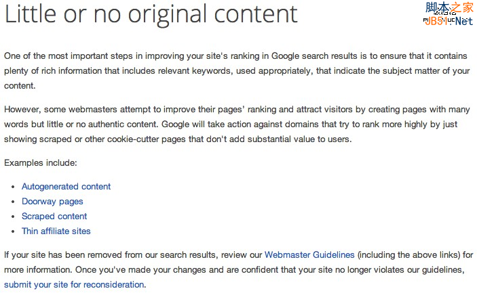This screenshot has height=293, width=477.
Task: Click the Doorway pages link
Action: pos(52,201)
